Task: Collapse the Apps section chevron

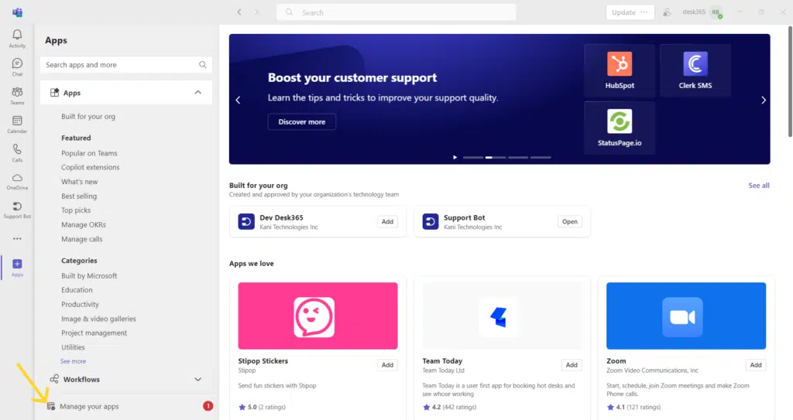Action: pos(198,93)
